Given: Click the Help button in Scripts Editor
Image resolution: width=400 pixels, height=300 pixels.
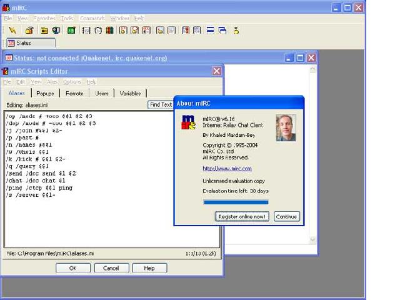Looking at the screenshot, I should coord(149,268).
